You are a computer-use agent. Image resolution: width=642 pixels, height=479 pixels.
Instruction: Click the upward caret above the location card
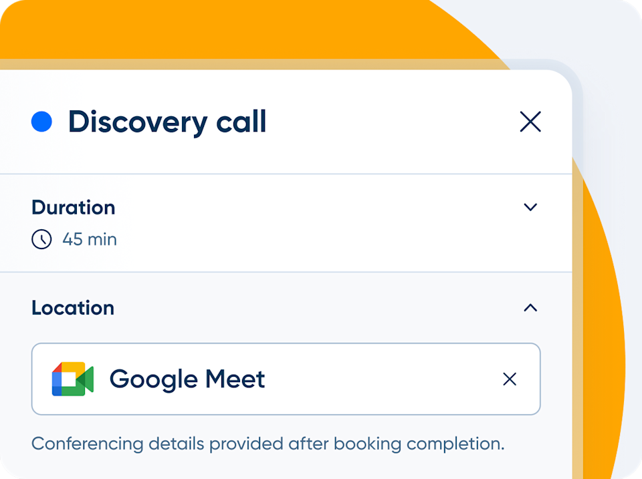coord(530,307)
